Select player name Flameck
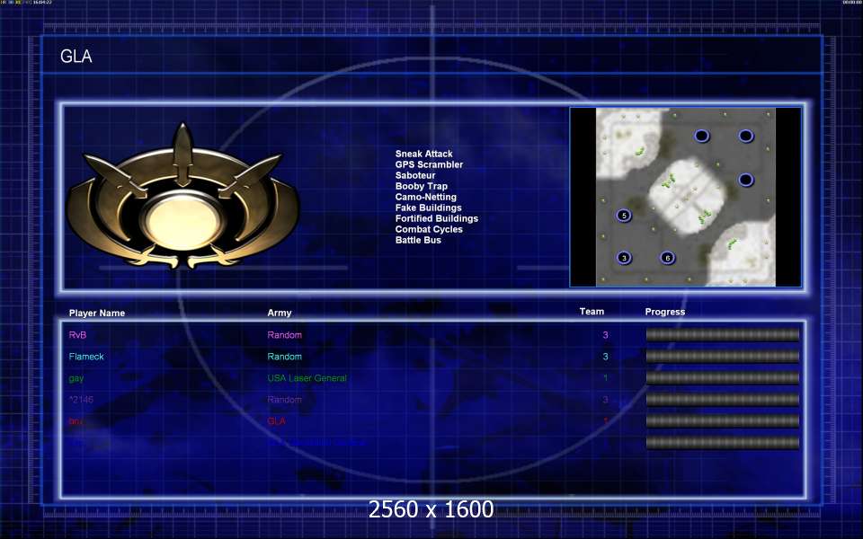 pyautogui.click(x=86, y=357)
